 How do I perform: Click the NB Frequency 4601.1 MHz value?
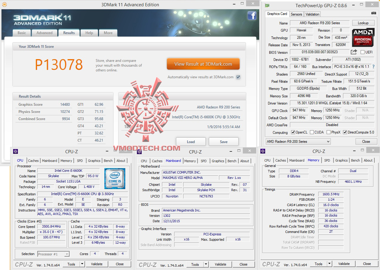(x=353, y=182)
